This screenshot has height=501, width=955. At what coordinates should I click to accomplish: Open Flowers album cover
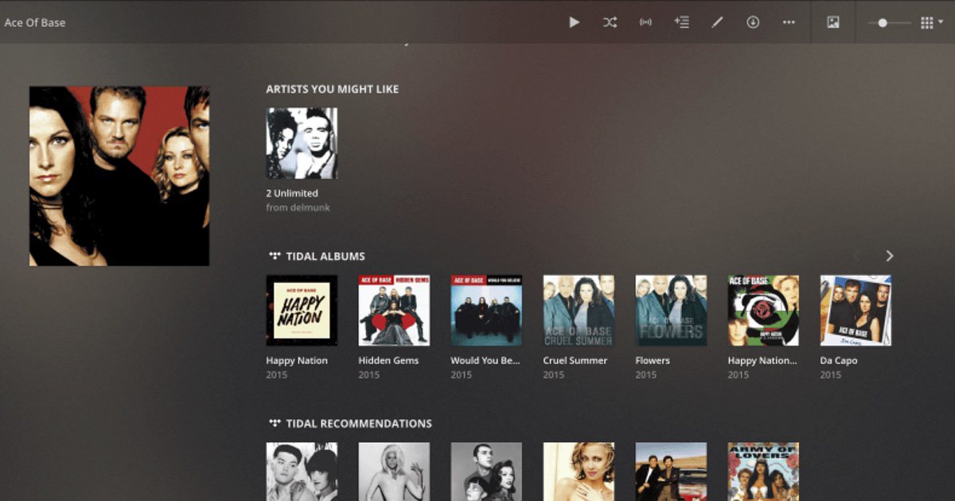click(671, 310)
